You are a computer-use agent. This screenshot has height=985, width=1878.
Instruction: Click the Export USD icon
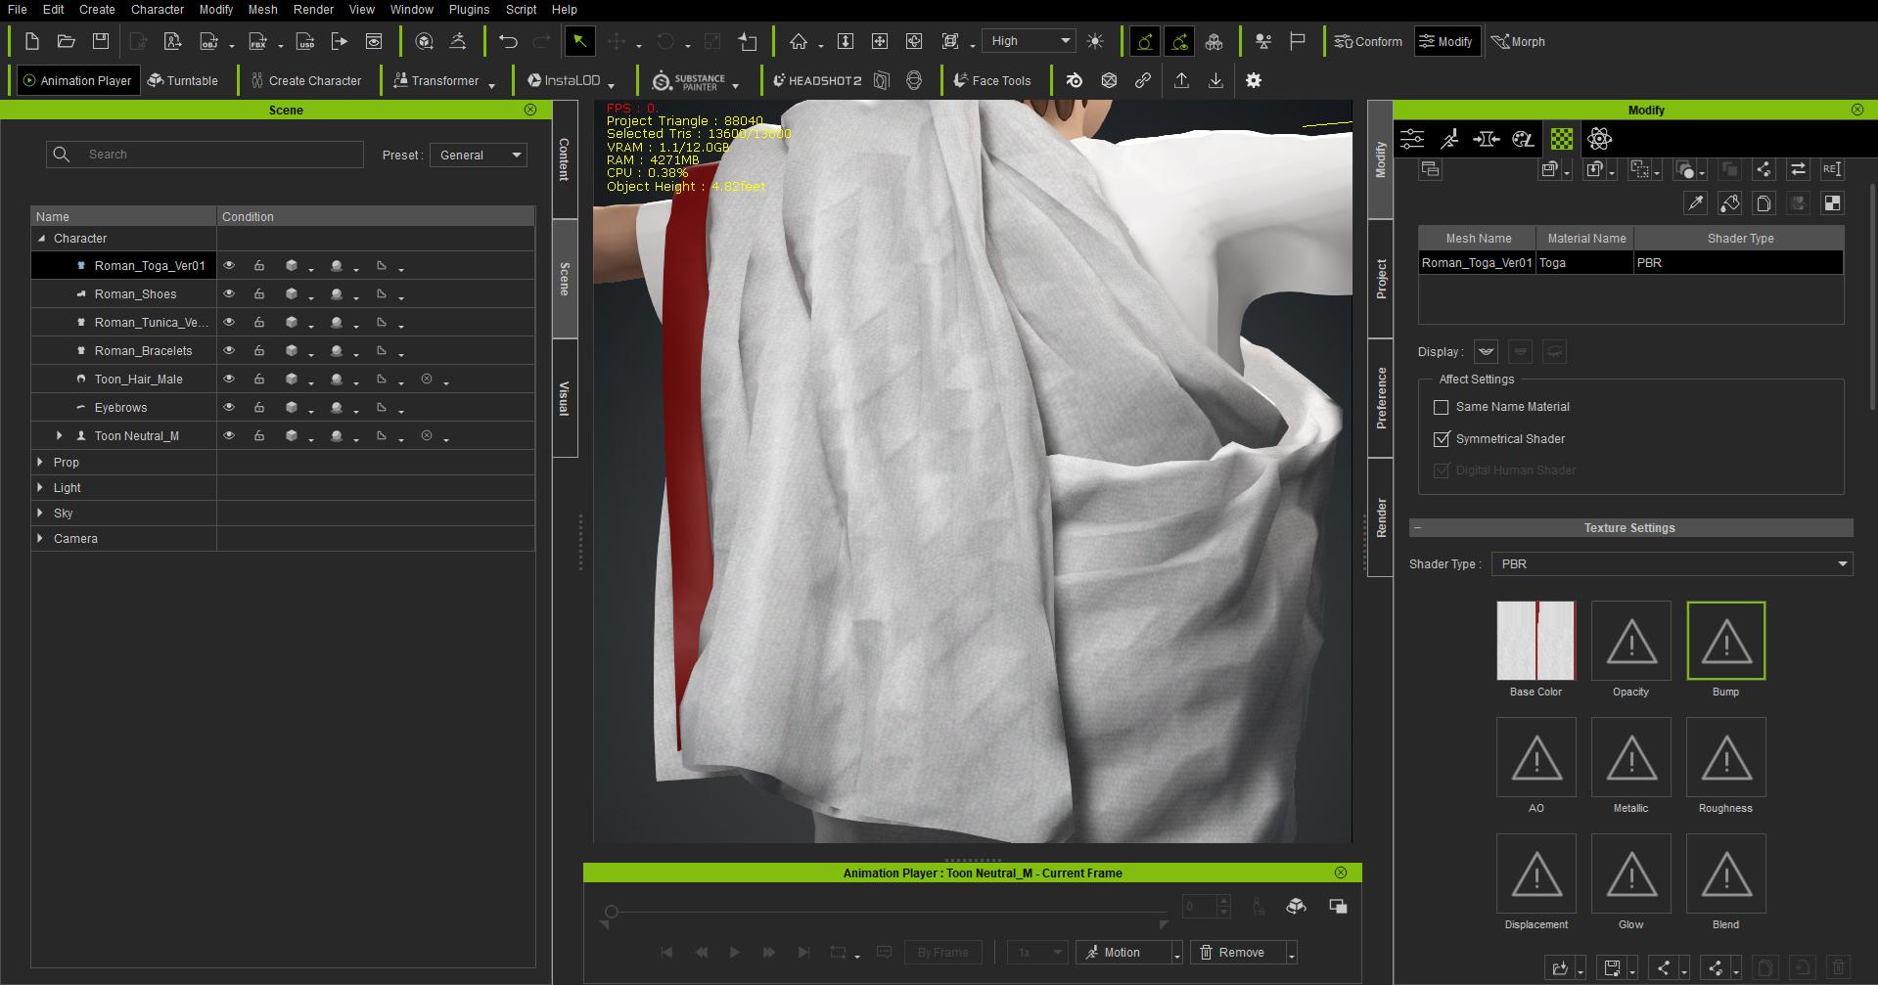click(x=306, y=41)
